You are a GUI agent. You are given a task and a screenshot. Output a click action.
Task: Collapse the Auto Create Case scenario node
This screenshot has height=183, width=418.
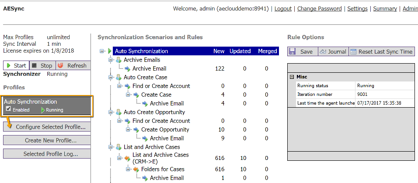pos(111,77)
